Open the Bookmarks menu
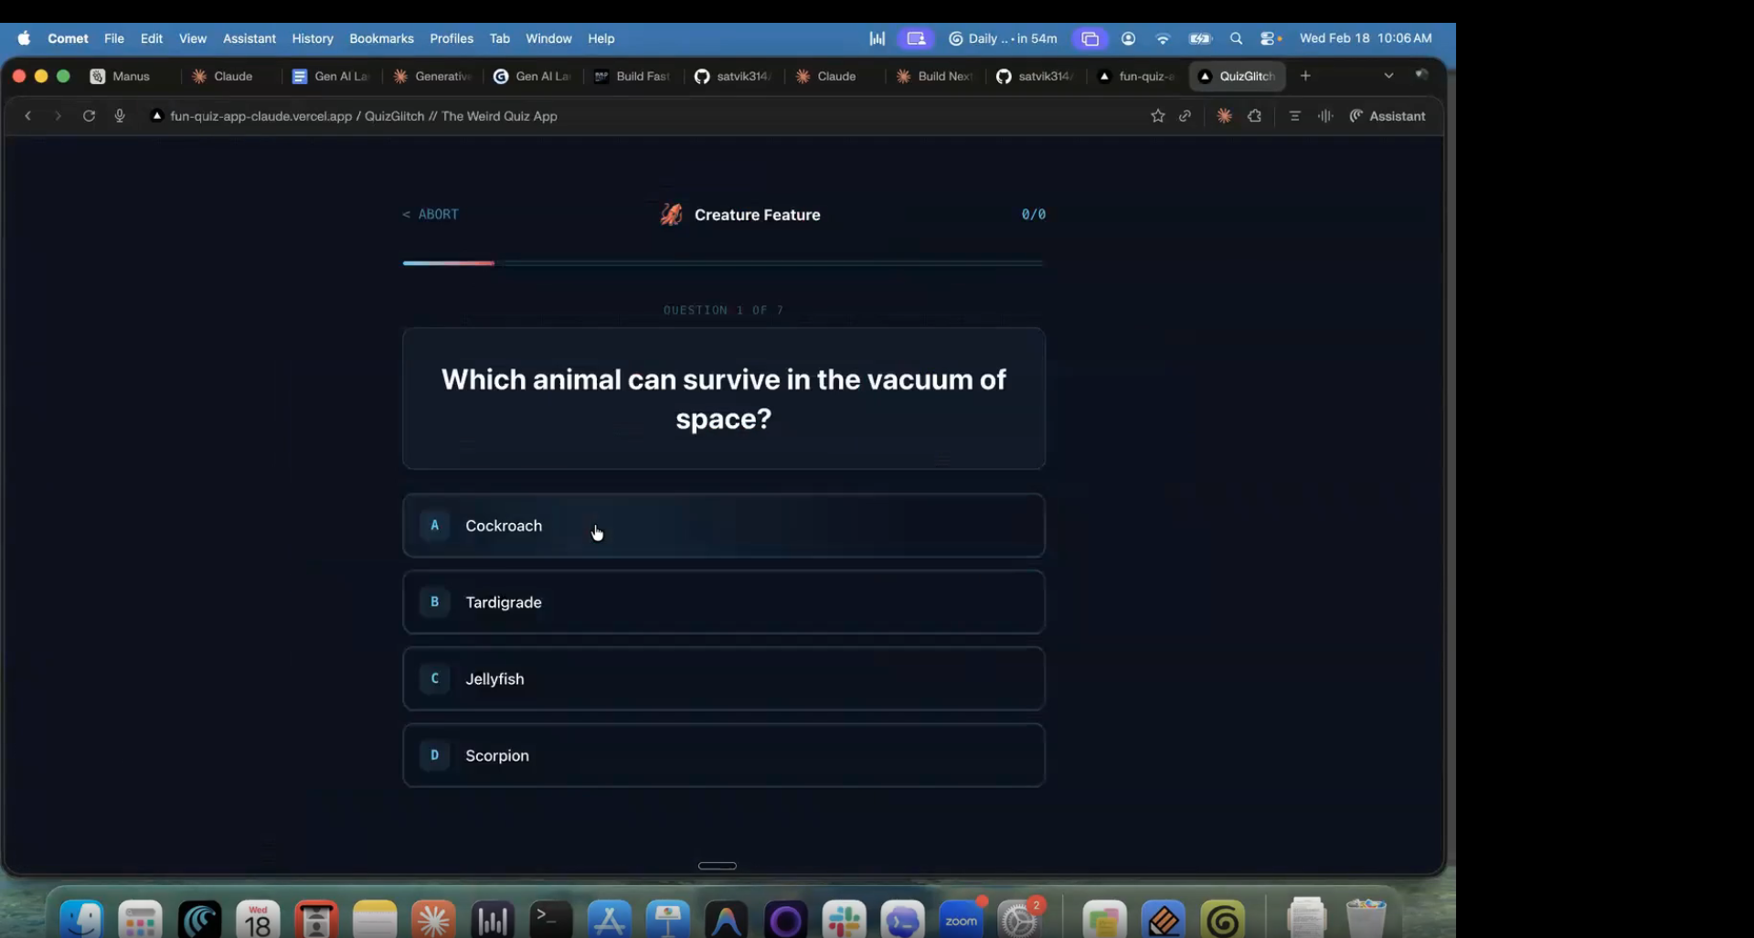1754x938 pixels. point(381,38)
